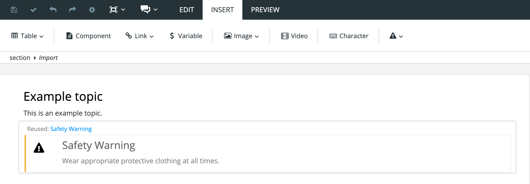Click the Safety Warning admonition title
This screenshot has height=184, width=530.
pyautogui.click(x=99, y=146)
